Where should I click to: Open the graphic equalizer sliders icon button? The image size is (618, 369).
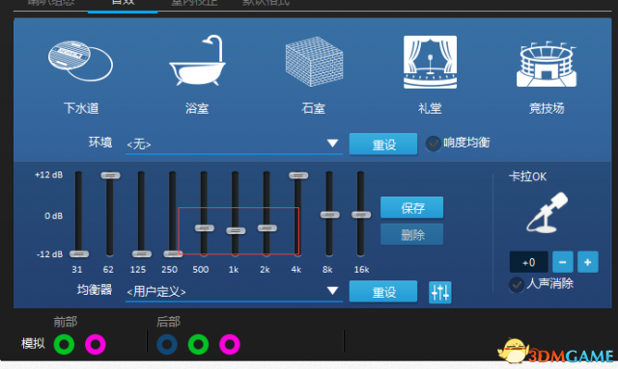(440, 292)
